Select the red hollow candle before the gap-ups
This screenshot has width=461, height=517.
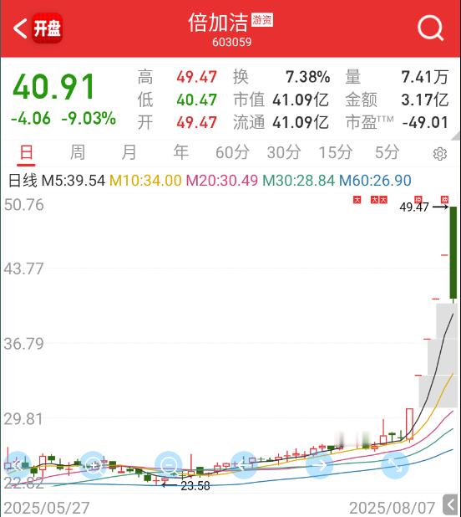coord(410,423)
